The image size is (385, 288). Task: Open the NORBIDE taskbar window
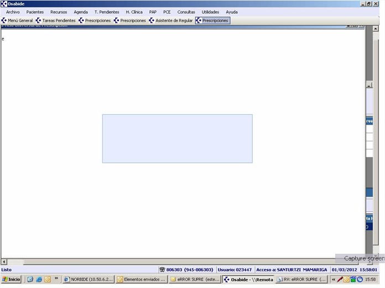[87, 279]
